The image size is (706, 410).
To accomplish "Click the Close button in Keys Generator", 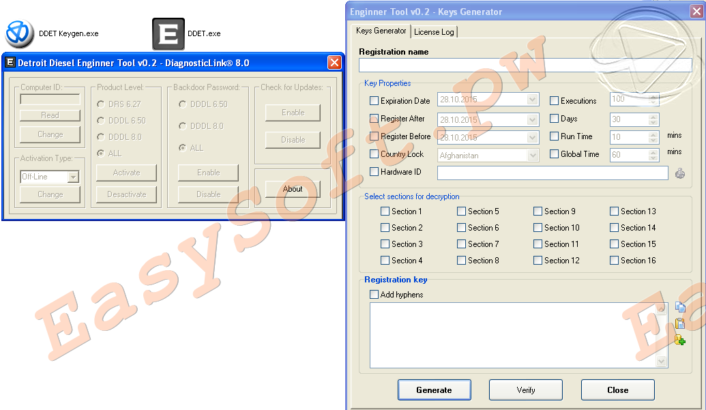I will point(618,390).
